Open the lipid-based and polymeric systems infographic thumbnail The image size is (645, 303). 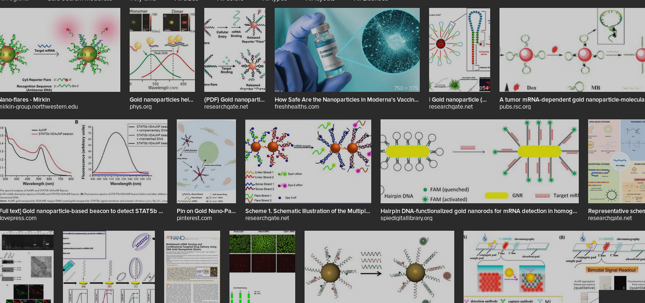pyautogui.click(x=617, y=161)
